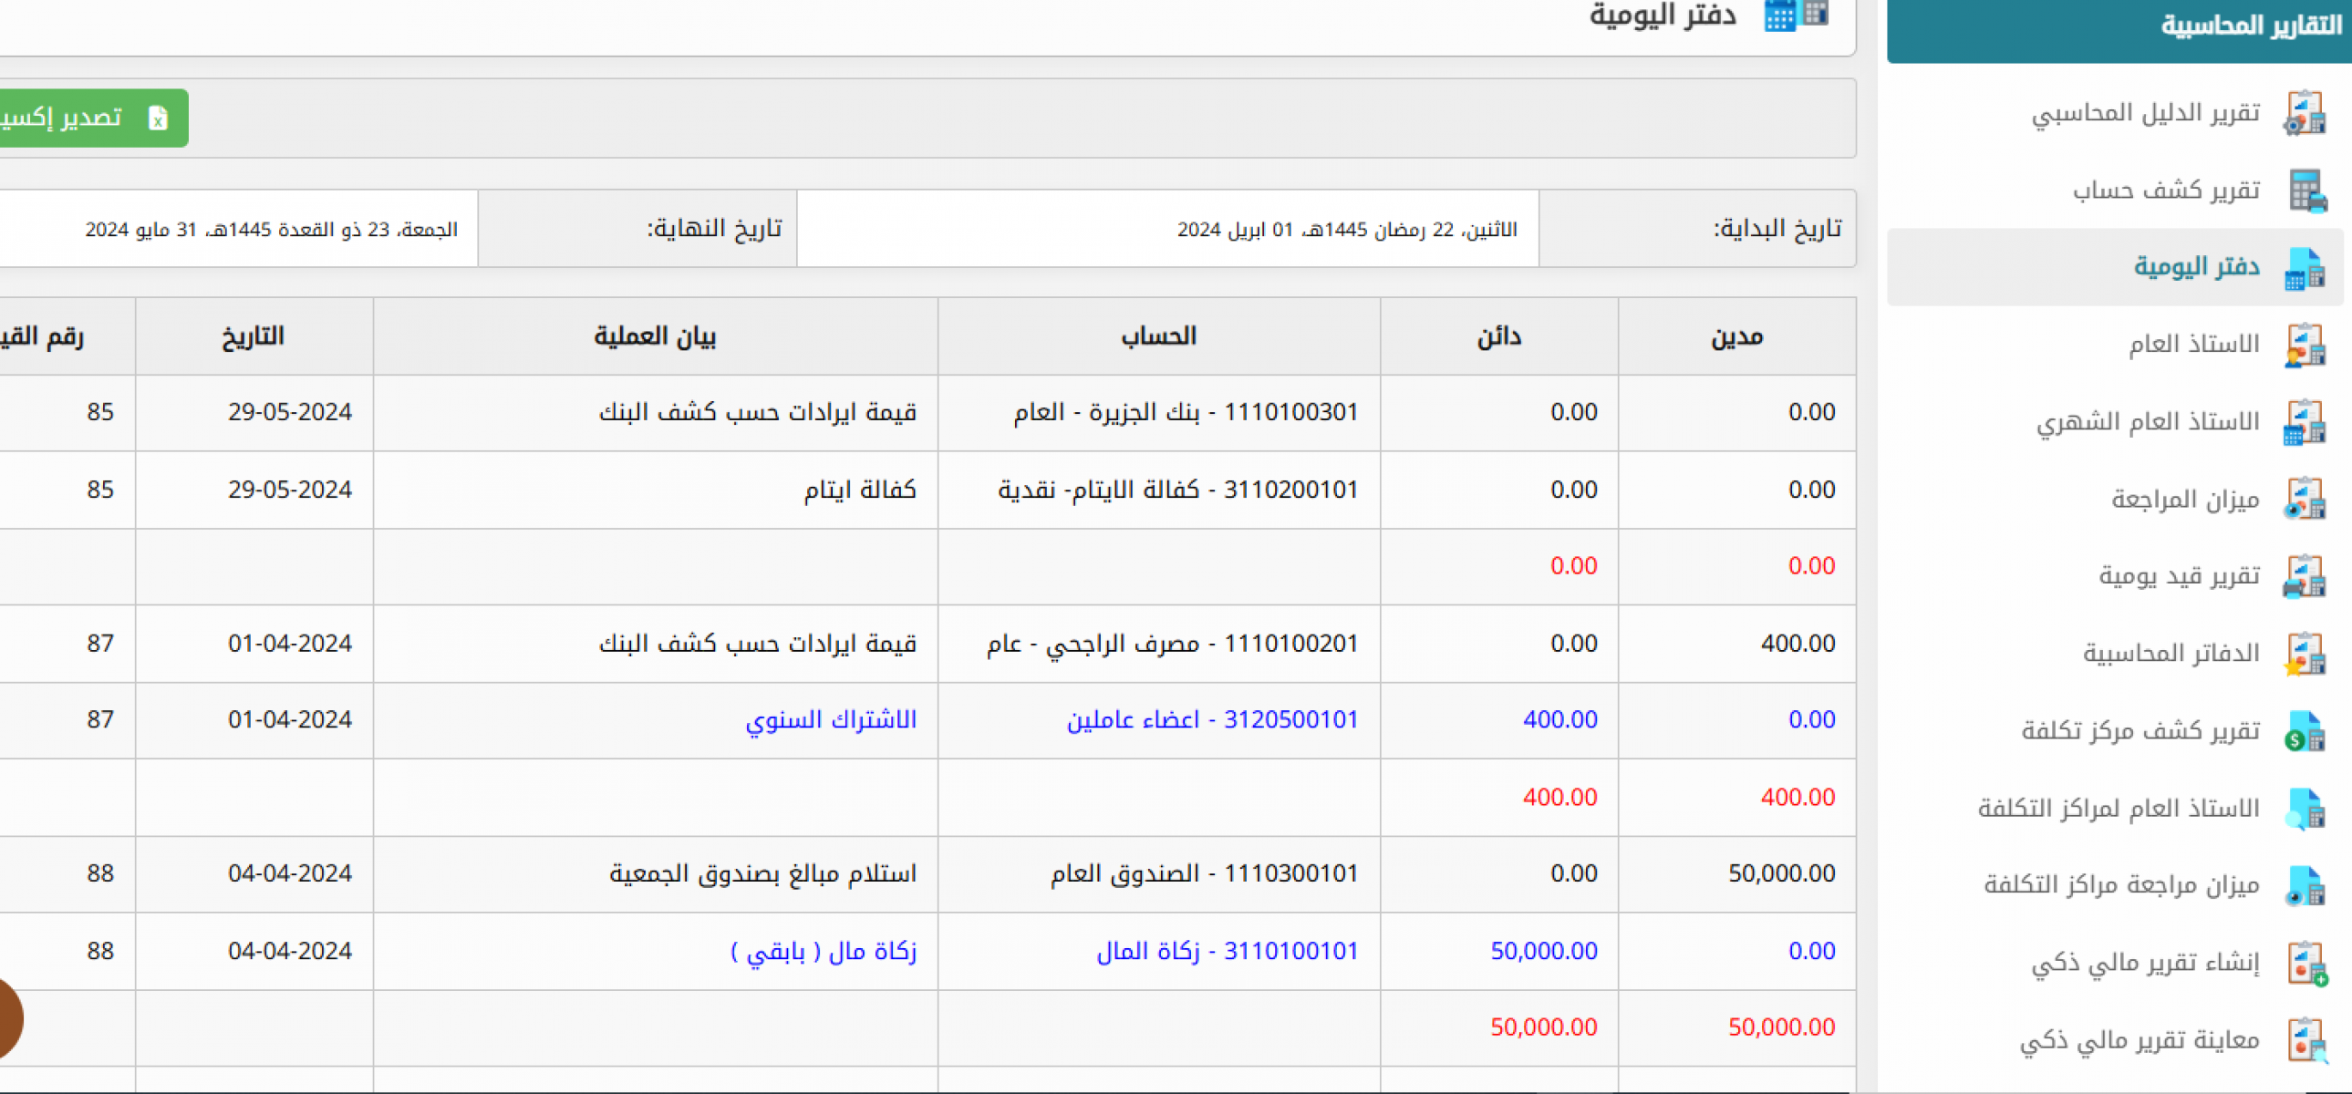The image size is (2352, 1094).
Task: Click the الاشتراك السنوي description link
Action: click(x=830, y=720)
